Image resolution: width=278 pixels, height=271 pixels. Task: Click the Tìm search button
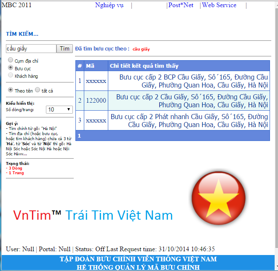[x=64, y=48]
